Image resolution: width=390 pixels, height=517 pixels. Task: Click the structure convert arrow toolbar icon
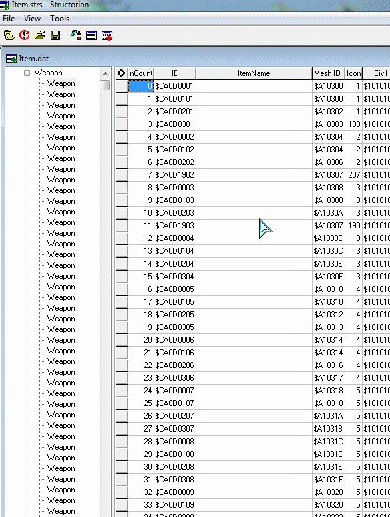click(76, 35)
